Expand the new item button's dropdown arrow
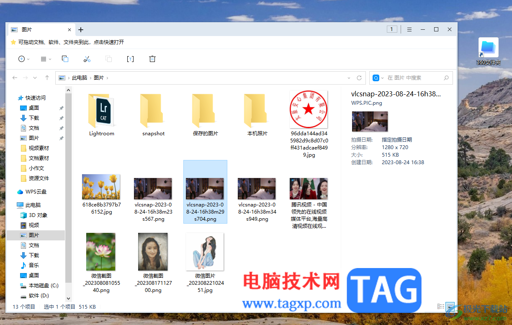Viewport: 512px width, 325px height. (x=28, y=59)
